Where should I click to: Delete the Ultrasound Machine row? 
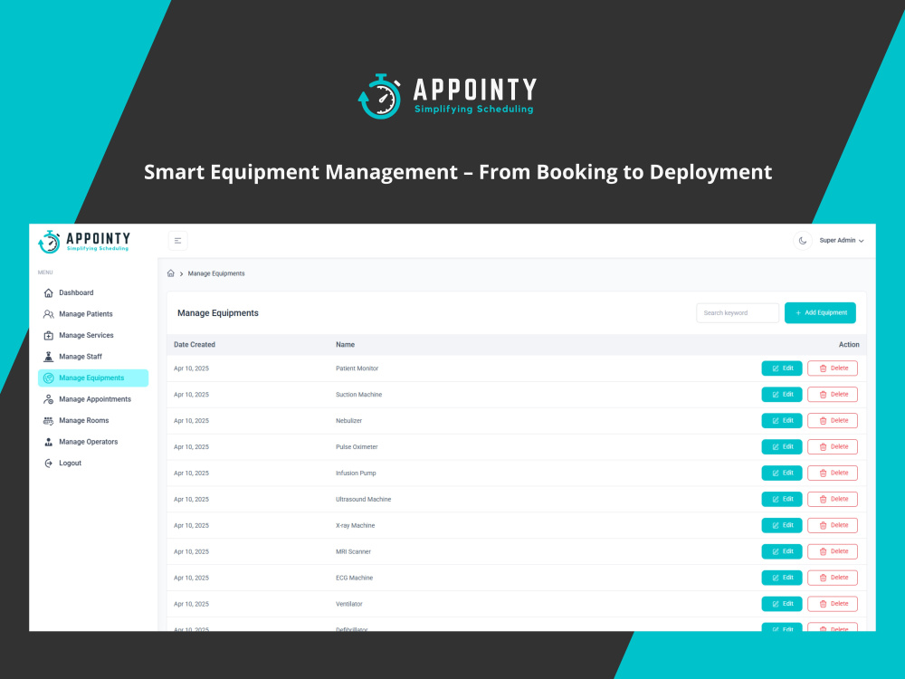tap(833, 500)
